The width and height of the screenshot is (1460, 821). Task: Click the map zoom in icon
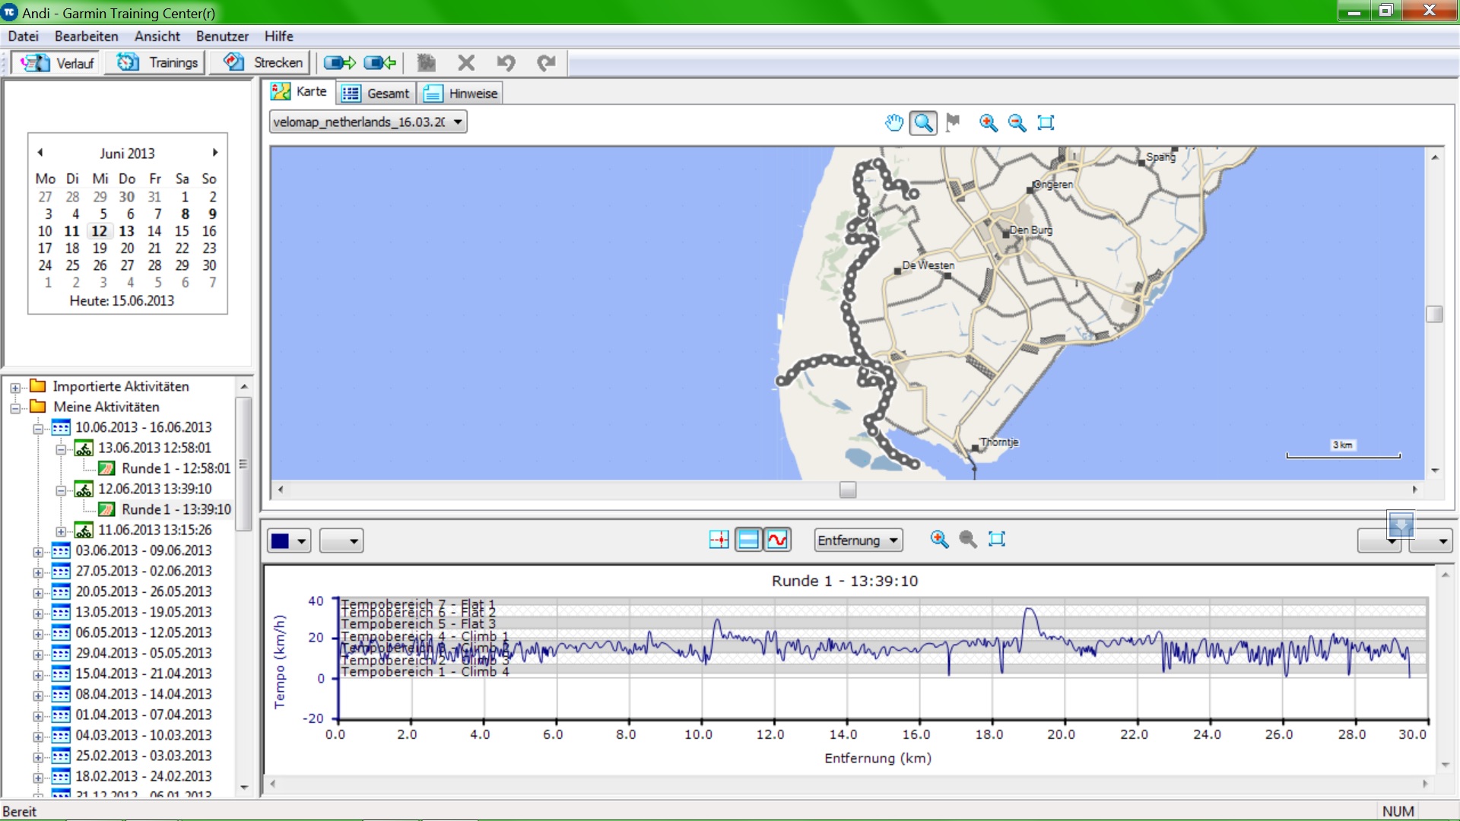click(988, 122)
